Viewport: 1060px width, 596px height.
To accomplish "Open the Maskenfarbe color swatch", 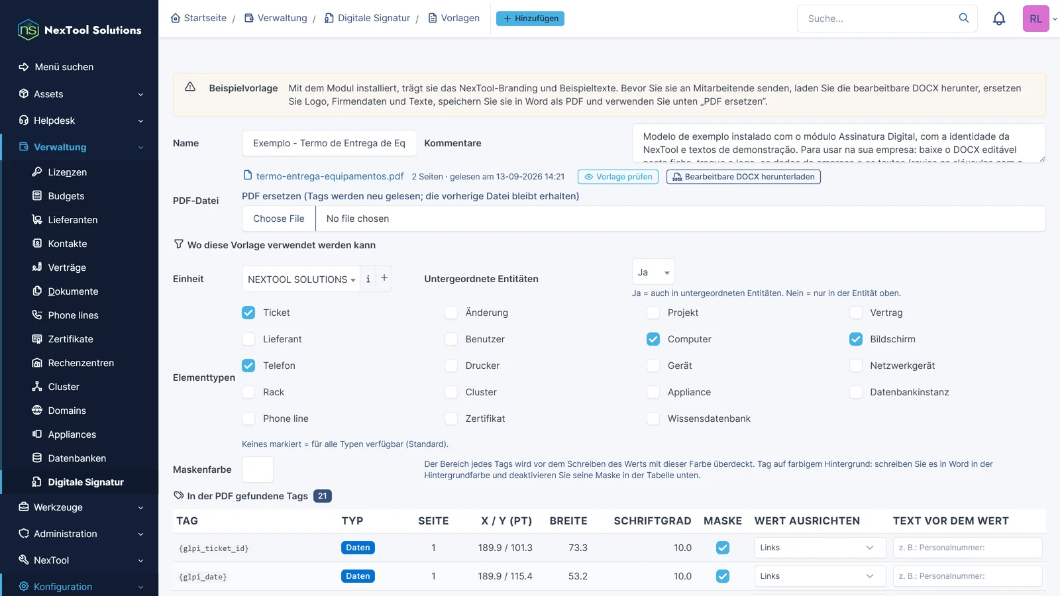I will 258,470.
